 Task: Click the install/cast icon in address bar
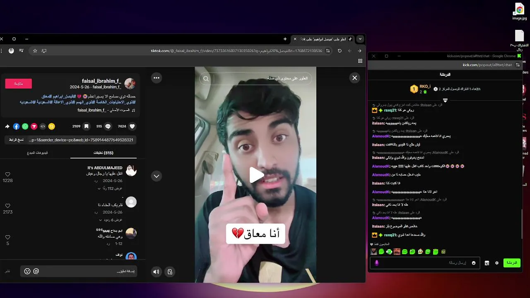[44, 50]
